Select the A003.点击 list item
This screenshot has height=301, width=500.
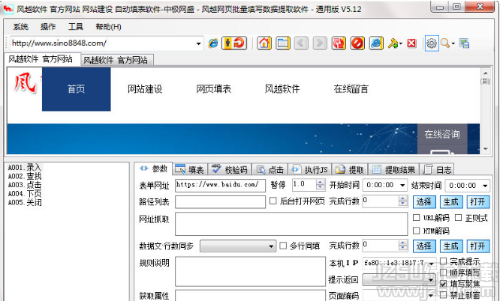(25, 185)
